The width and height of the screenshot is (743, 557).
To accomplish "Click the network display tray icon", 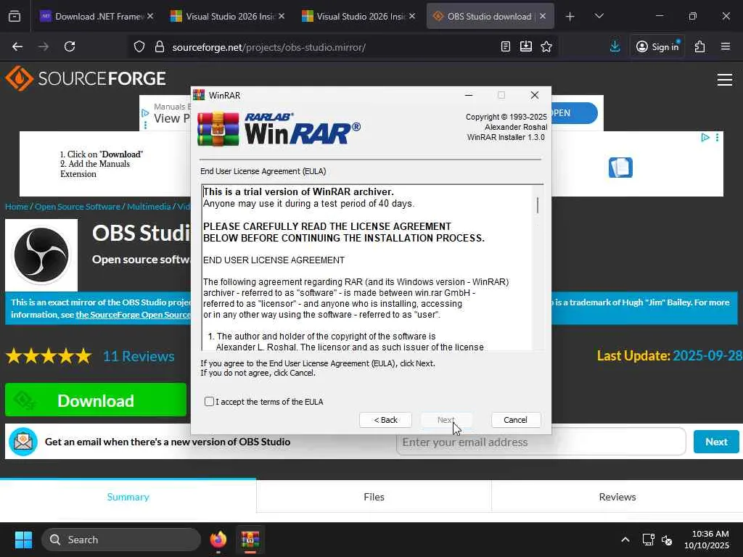I will pos(648,540).
